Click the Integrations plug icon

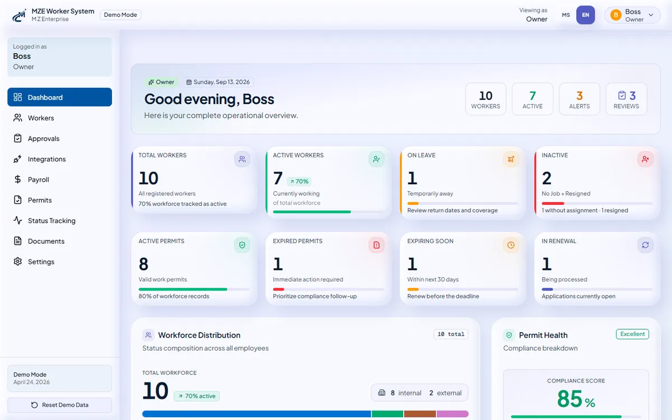(x=18, y=159)
